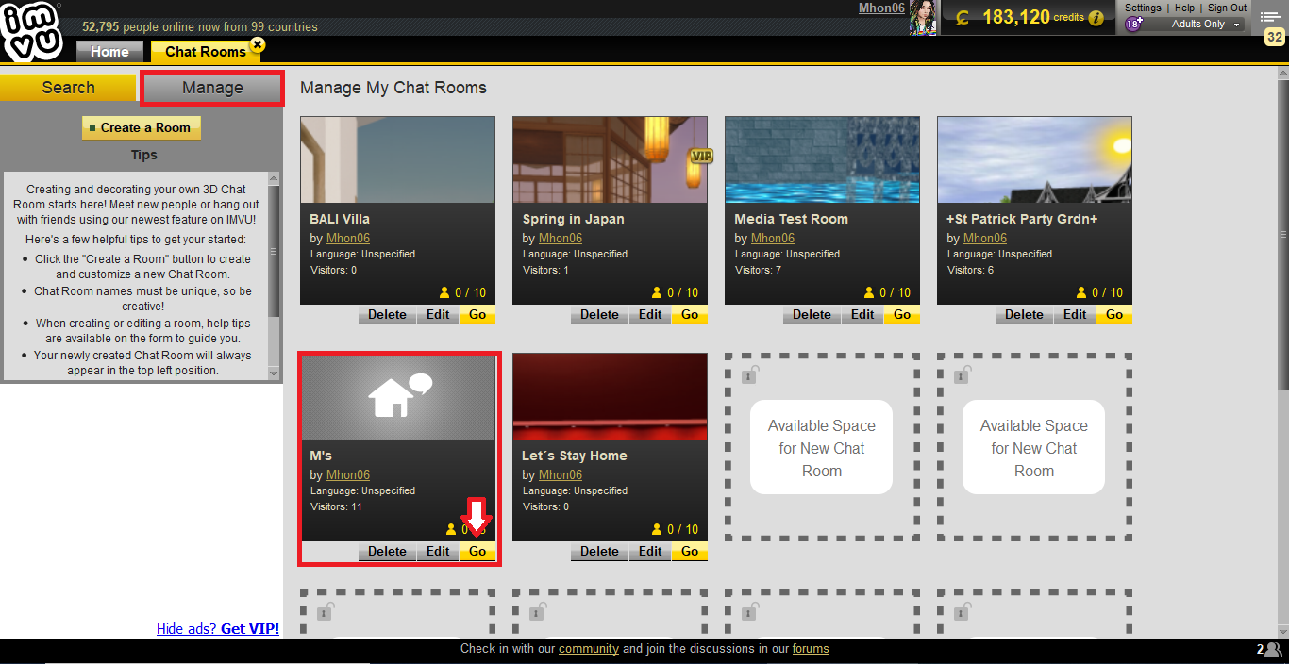1289x664 pixels.
Task: Open BALI Villa room thumbnail
Action: pyautogui.click(x=397, y=159)
